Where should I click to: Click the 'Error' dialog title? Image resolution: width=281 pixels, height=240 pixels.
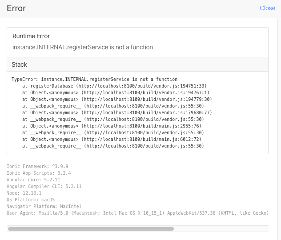(x=16, y=8)
